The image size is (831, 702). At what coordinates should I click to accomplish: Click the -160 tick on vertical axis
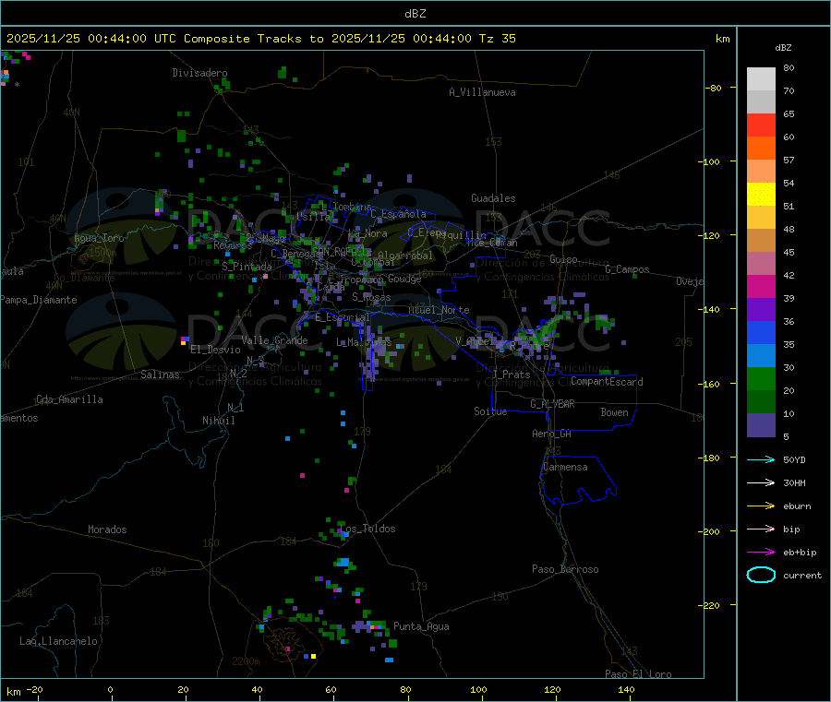(711, 384)
